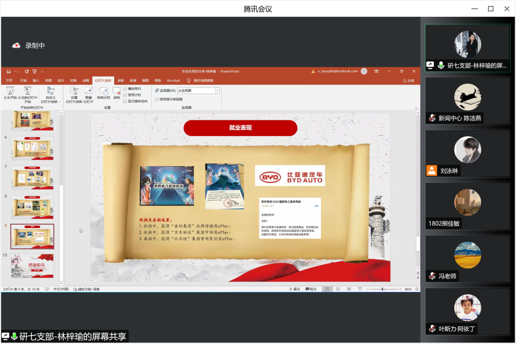
Task: Click the start-from-beginning presentation icon in quick access toolbar
Action: coord(34,72)
